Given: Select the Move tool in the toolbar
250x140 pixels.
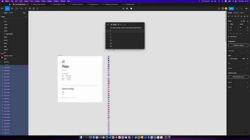Looking at the screenshot, I should click(7, 9).
